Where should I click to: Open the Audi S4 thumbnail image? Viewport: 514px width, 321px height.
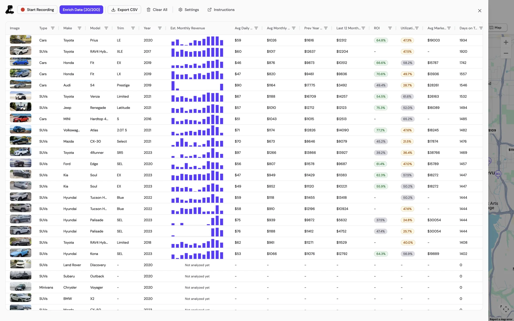click(21, 84)
